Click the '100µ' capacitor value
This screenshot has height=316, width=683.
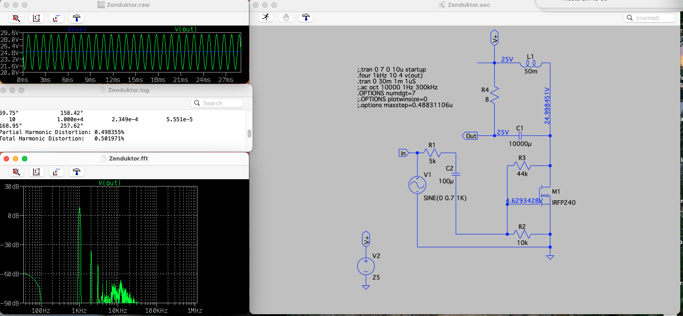447,181
